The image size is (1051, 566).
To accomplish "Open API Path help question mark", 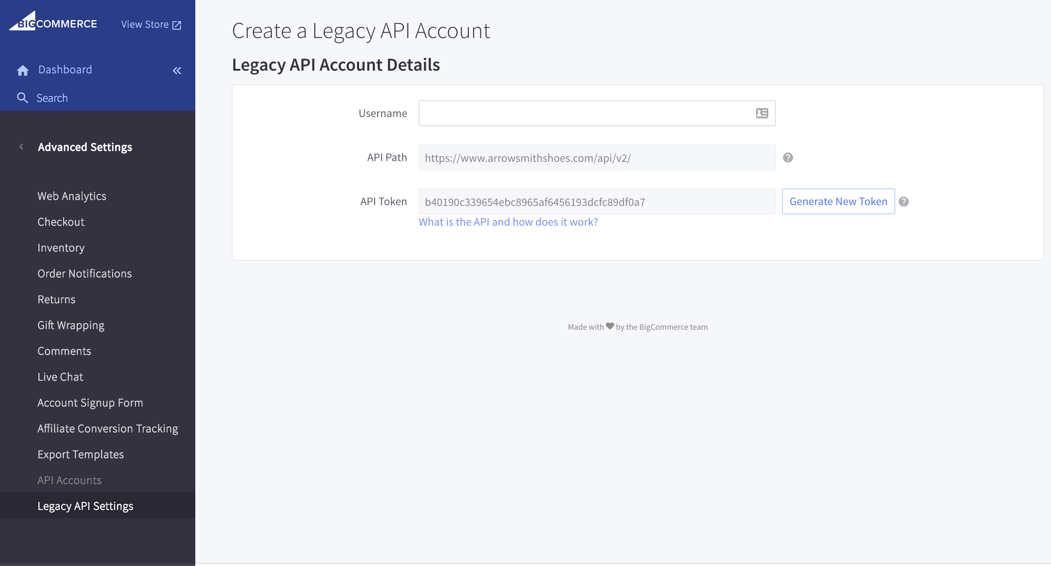I will pyautogui.click(x=788, y=158).
